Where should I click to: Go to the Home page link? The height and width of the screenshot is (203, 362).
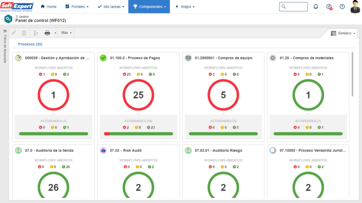[x=49, y=7]
